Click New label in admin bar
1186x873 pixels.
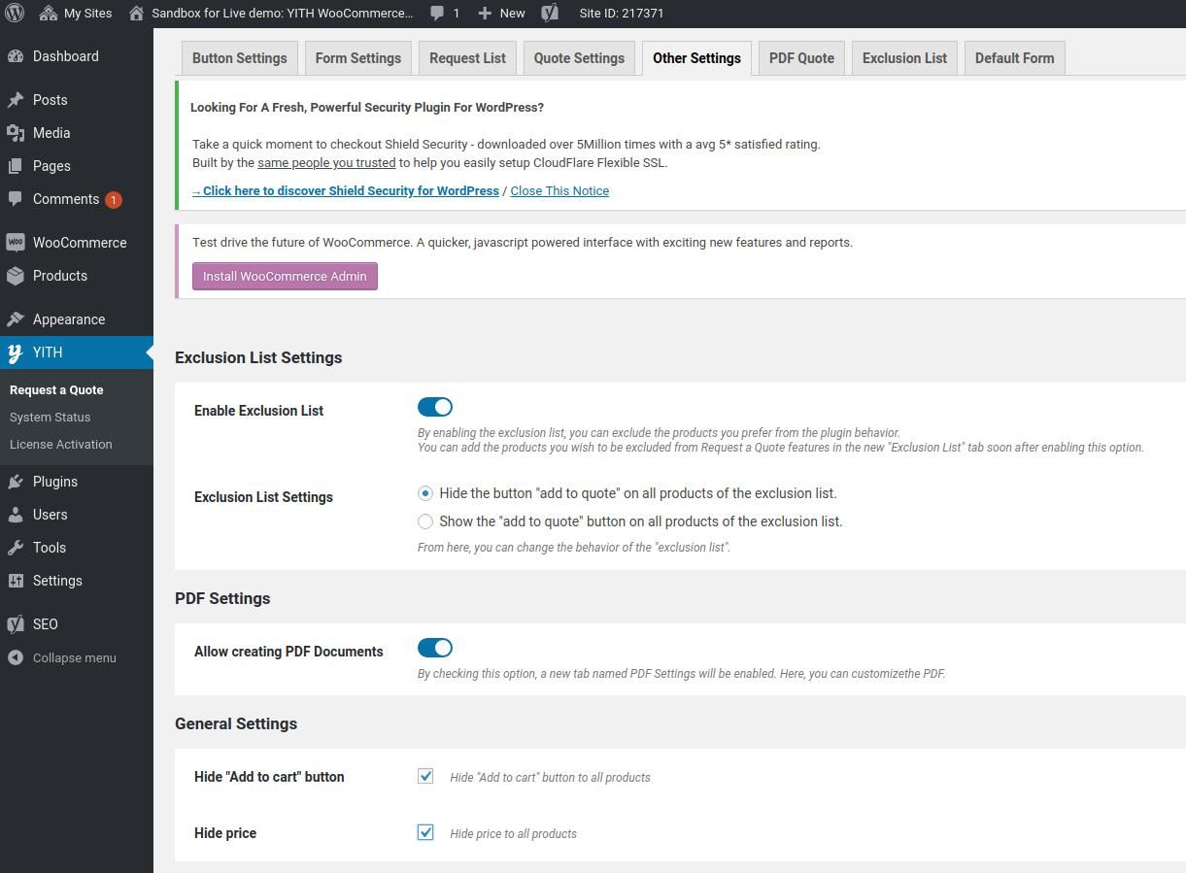512,14
